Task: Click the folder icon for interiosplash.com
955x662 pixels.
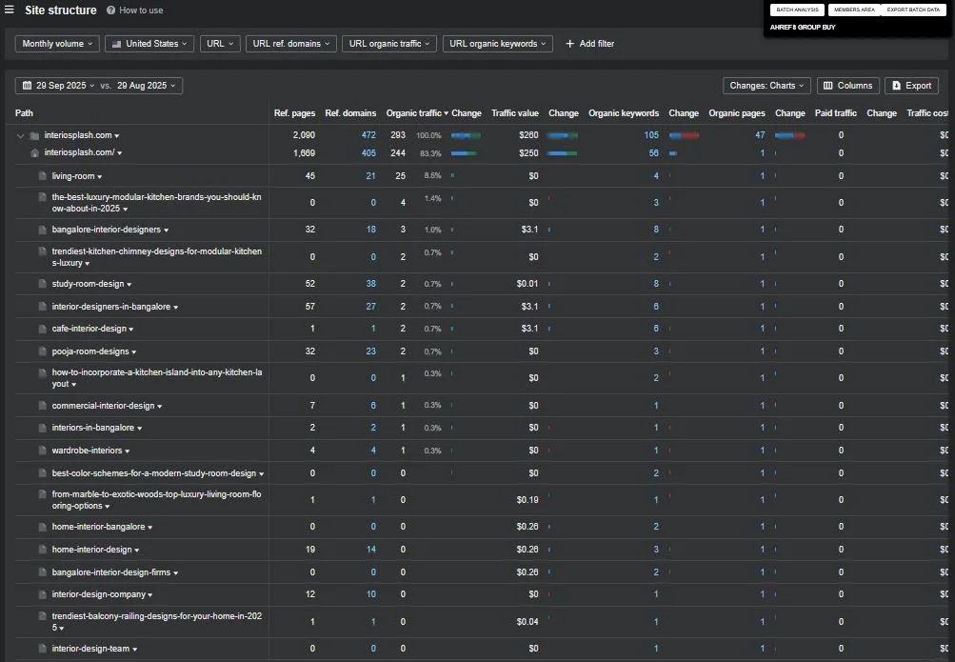Action: (x=34, y=136)
